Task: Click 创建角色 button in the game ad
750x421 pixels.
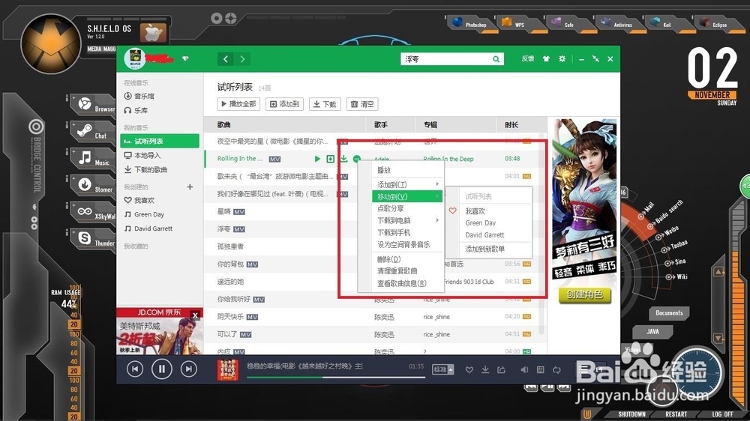Action: coord(584,294)
